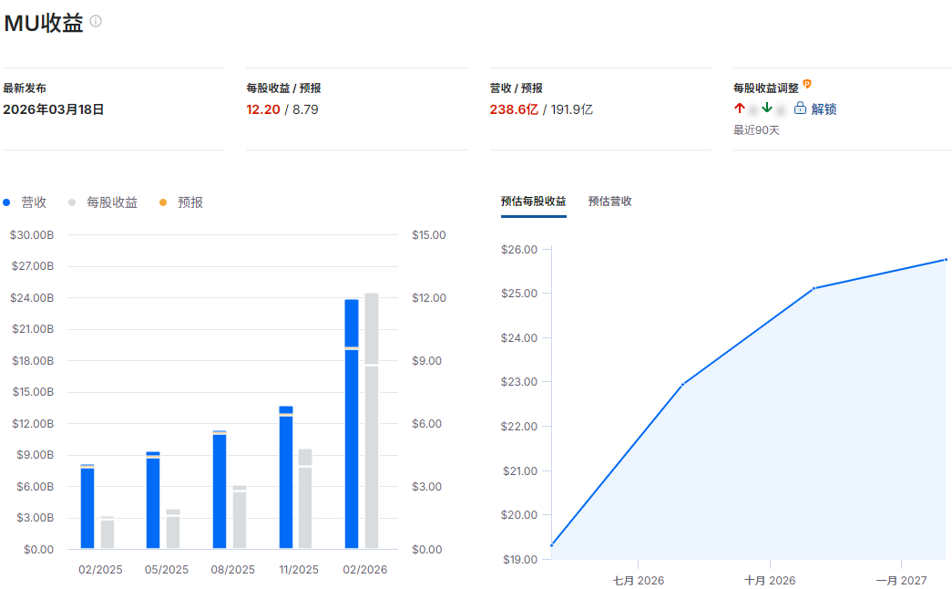Click the gray EPS bar for 02/2025
Viewport: 952px width, 589px height.
click(x=107, y=532)
